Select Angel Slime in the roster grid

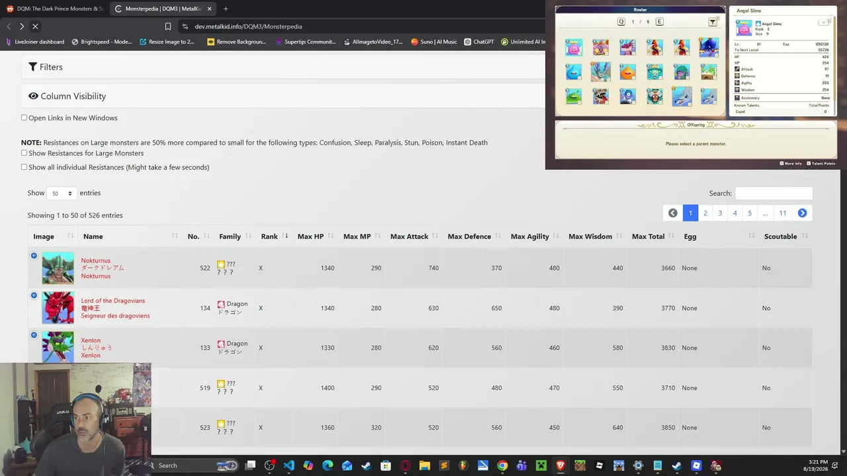(x=574, y=47)
